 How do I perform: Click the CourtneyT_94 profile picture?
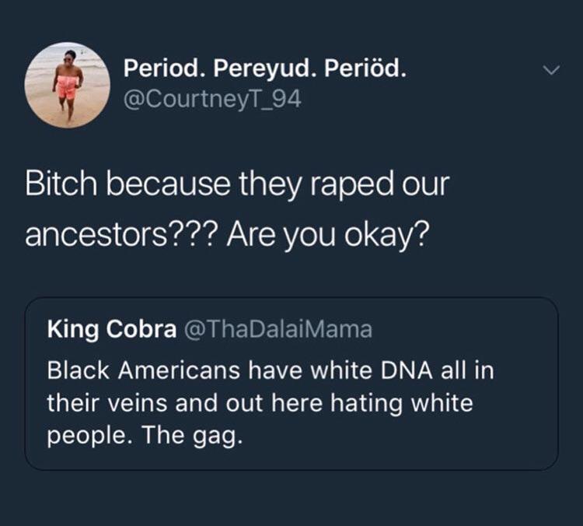coord(68,85)
